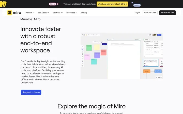Select the frame tool in the board preview toolbar
Viewport: 183px width, 114px height.
[x=82, y=61]
